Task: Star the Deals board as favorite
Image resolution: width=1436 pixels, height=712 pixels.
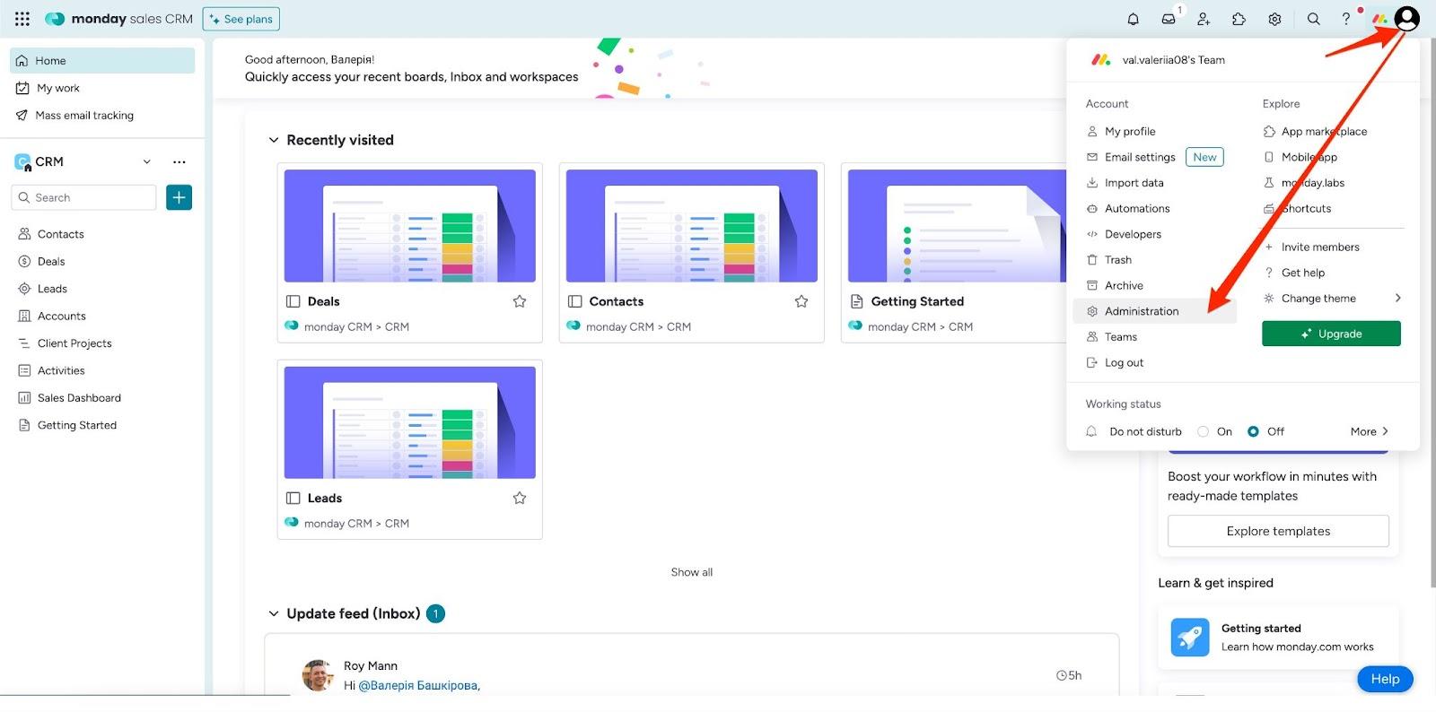Action: point(520,301)
